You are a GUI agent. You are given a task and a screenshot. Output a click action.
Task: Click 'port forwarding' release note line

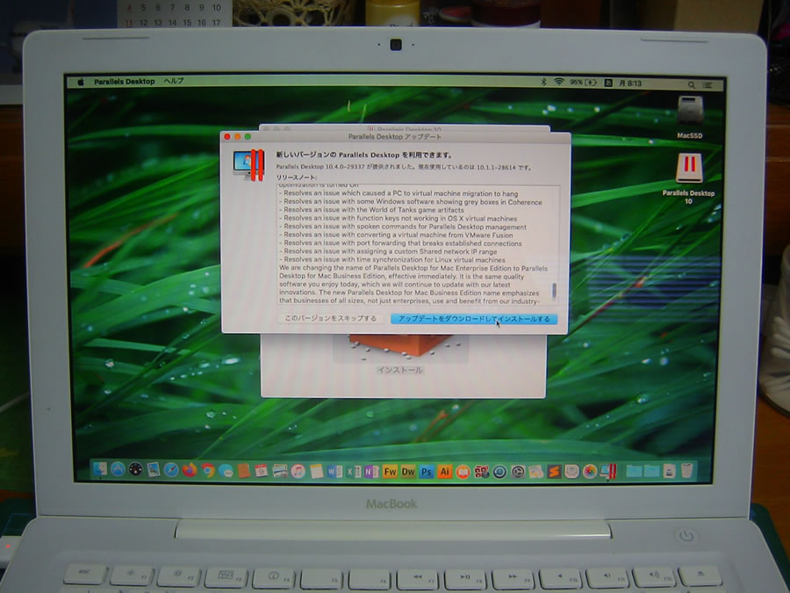(400, 243)
